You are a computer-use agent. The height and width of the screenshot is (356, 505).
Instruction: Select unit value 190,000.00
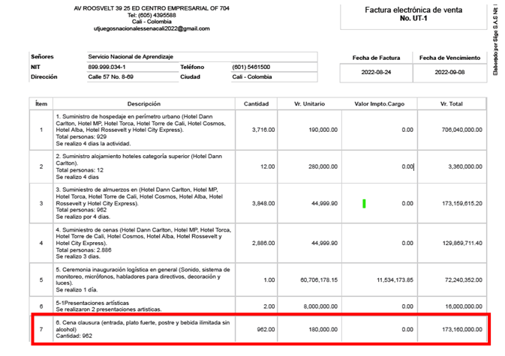tap(323, 130)
